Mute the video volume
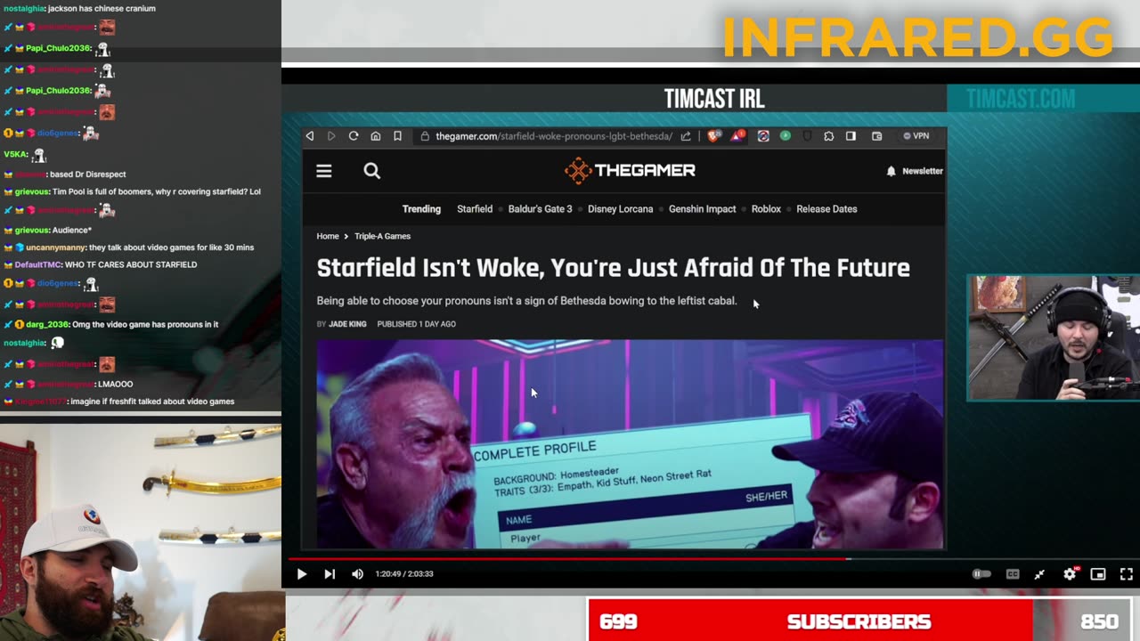 357,574
